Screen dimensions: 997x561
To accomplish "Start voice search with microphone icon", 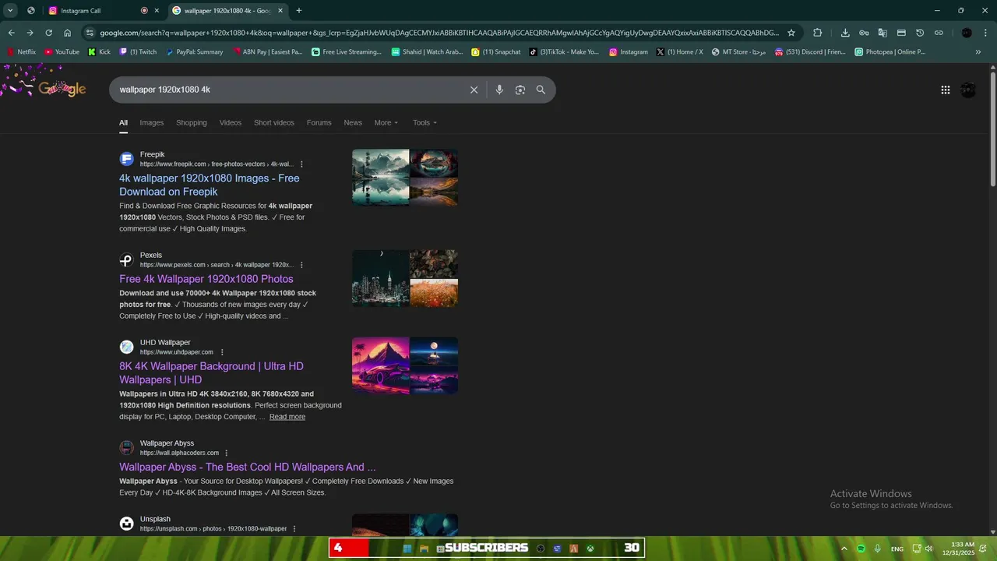I will coord(499,90).
